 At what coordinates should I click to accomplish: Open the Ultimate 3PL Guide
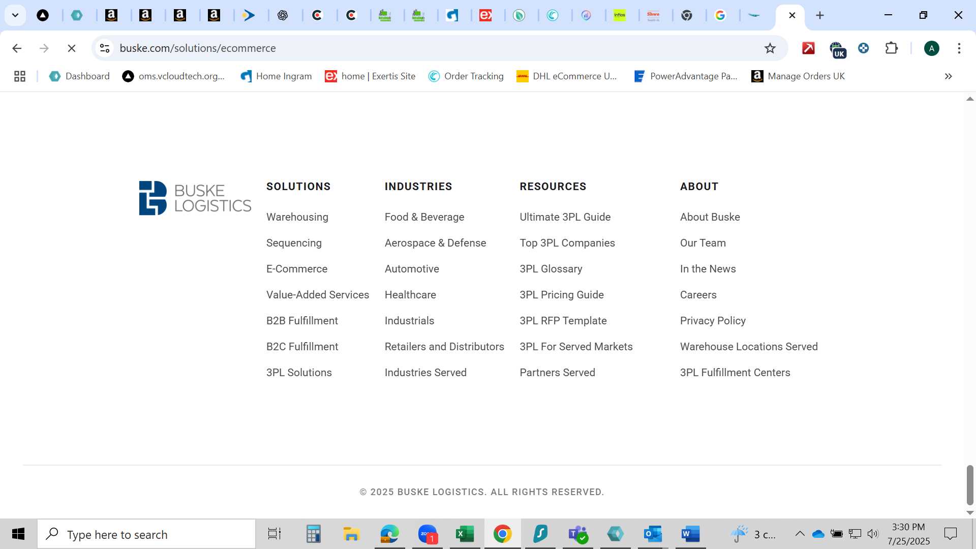pos(565,217)
